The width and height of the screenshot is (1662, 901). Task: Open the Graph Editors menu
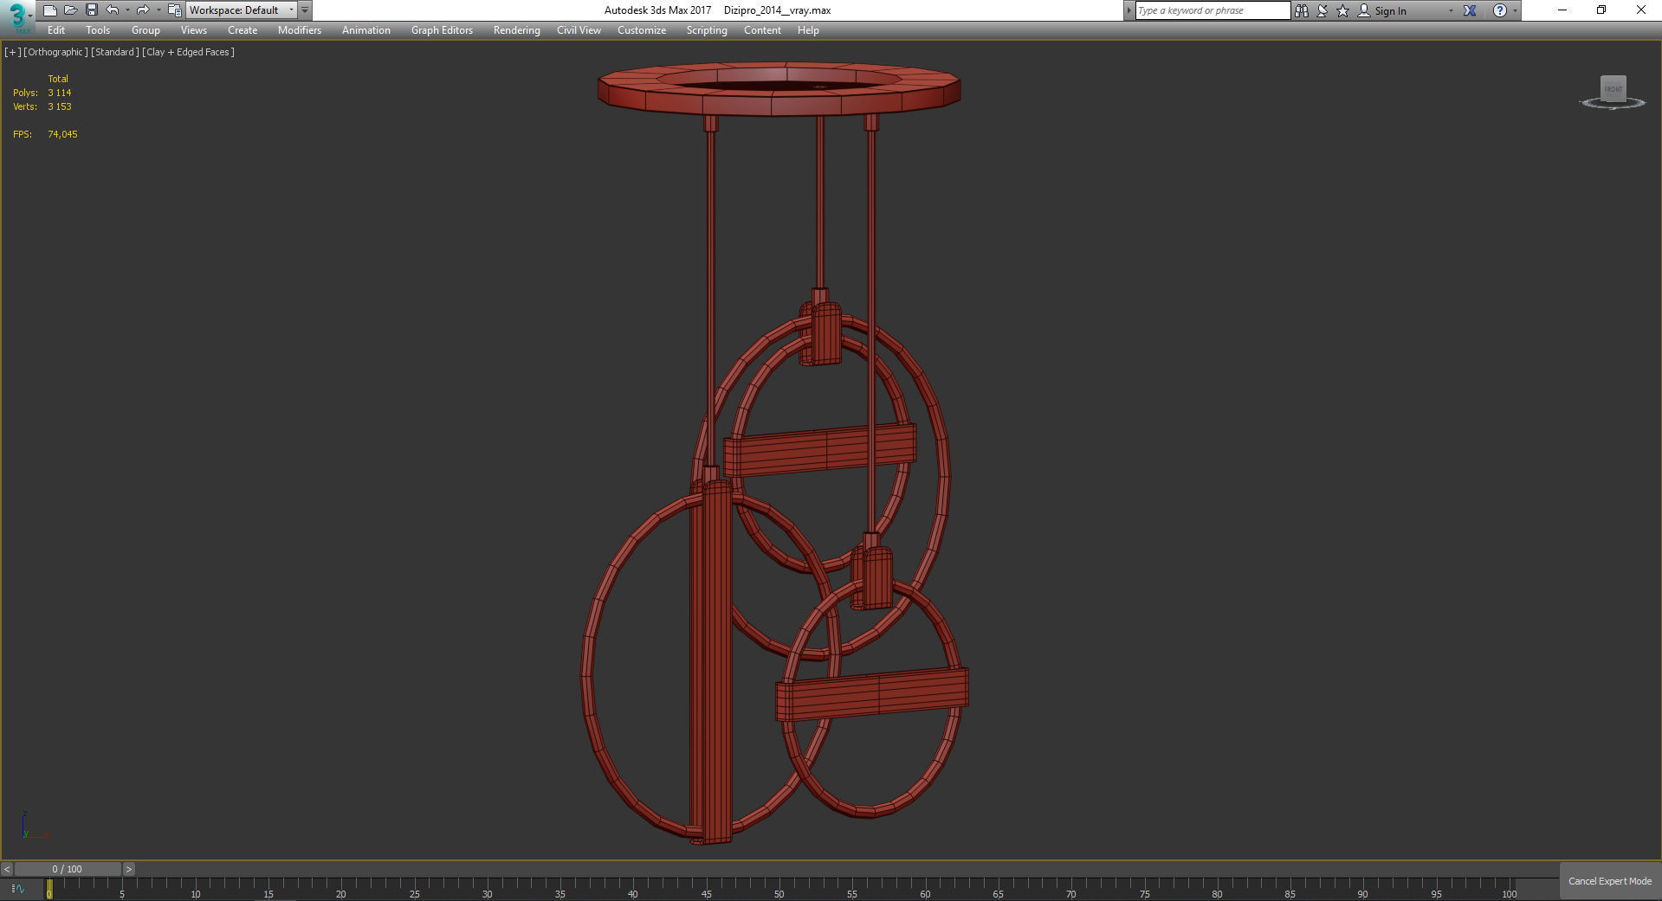point(442,30)
